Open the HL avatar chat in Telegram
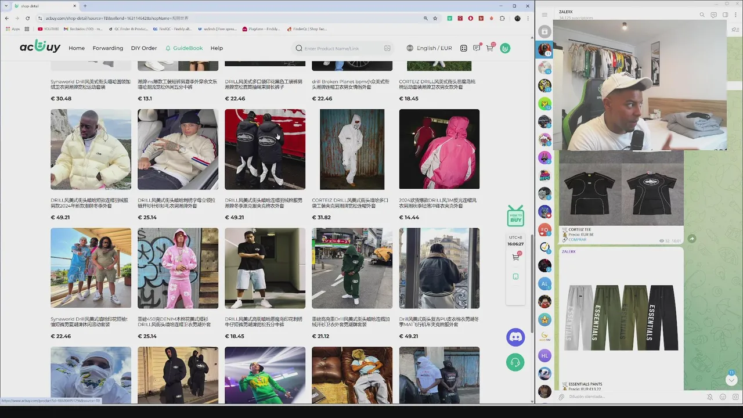 [544, 355]
